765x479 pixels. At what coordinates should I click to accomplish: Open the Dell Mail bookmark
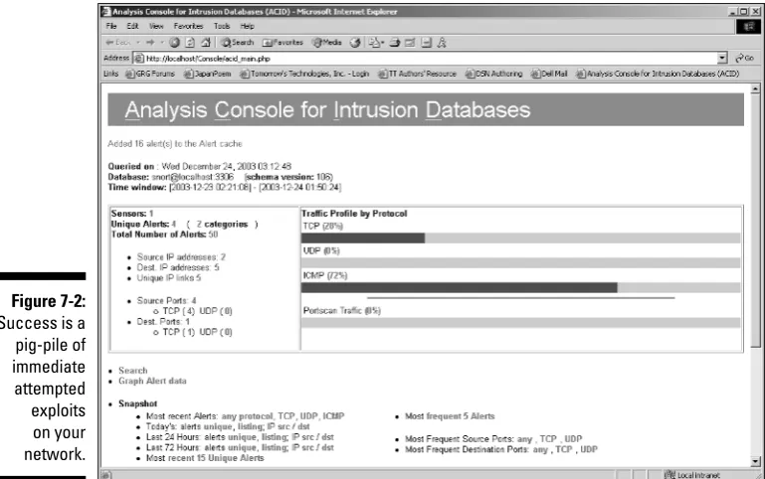pyautogui.click(x=549, y=74)
